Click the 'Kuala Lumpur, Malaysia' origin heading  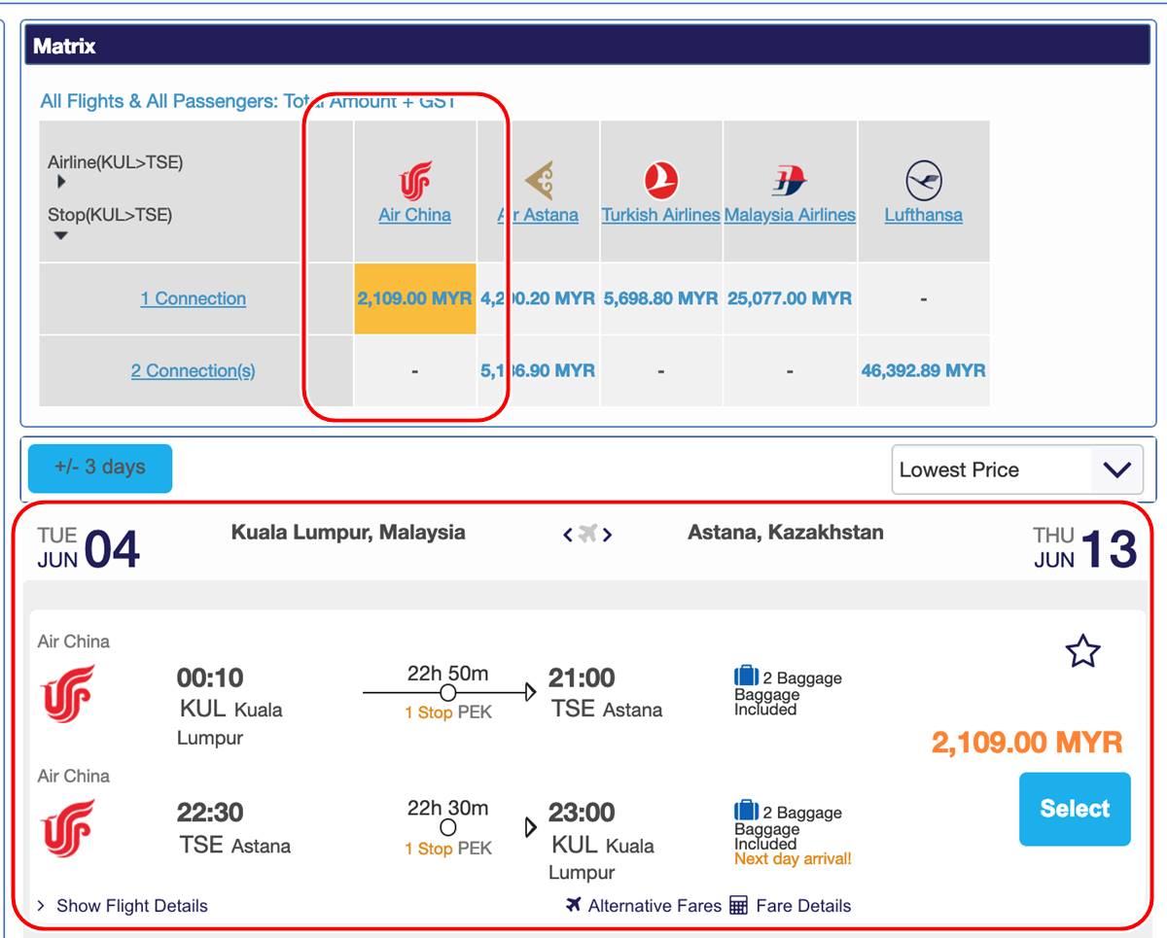[x=348, y=533]
